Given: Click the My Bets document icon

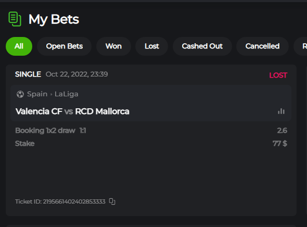Looking at the screenshot, I should 15,19.
